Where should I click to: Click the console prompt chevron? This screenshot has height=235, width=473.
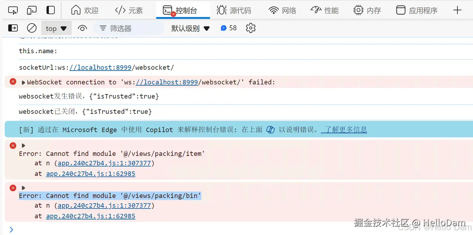(x=11, y=229)
